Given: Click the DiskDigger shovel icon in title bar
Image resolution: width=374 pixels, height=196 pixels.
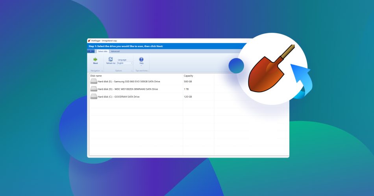Looking at the screenshot, I should (x=89, y=41).
